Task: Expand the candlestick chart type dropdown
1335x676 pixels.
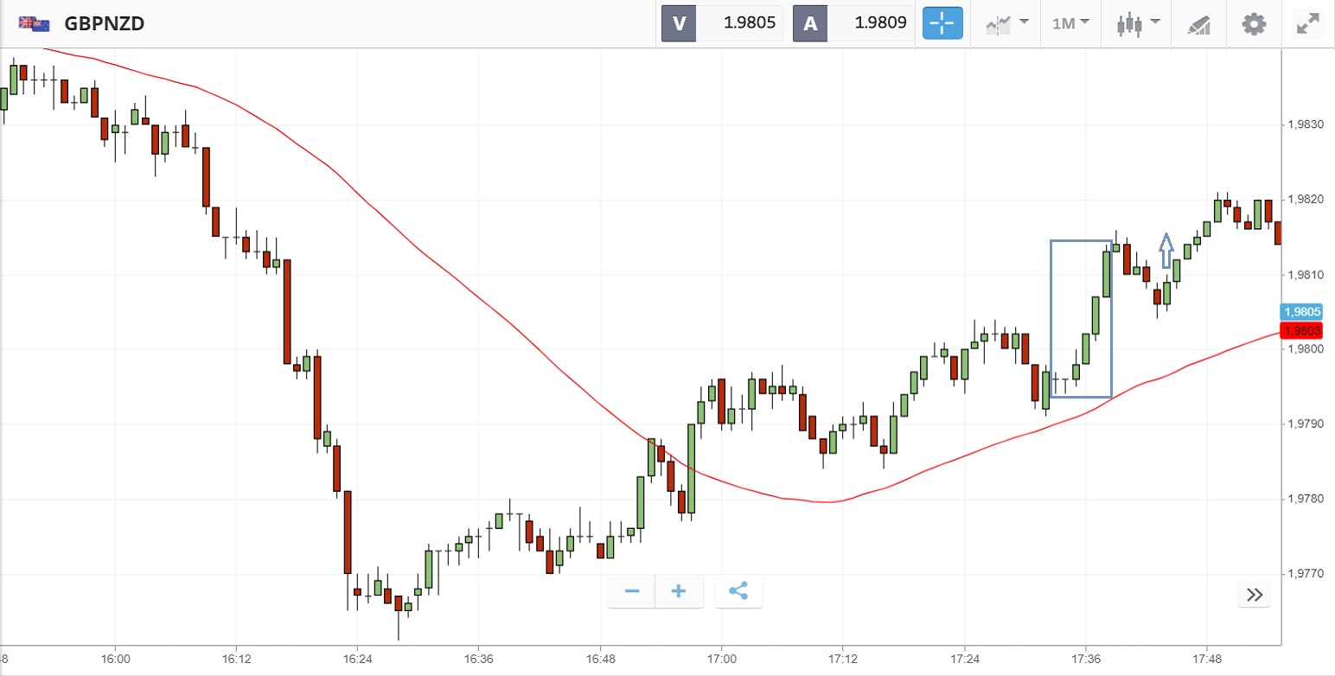Action: tap(1135, 23)
